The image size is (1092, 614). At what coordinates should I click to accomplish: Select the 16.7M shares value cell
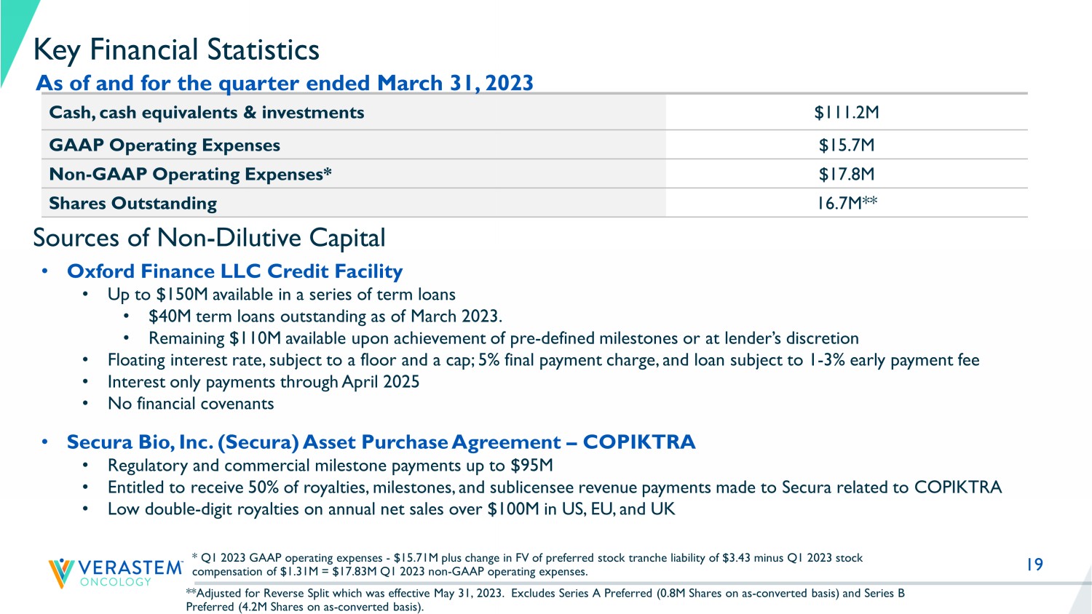point(846,204)
